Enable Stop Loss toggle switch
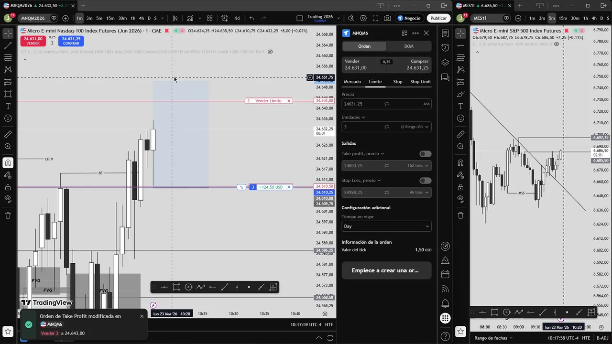Screen dimensions: 612x344 (x=425, y=181)
